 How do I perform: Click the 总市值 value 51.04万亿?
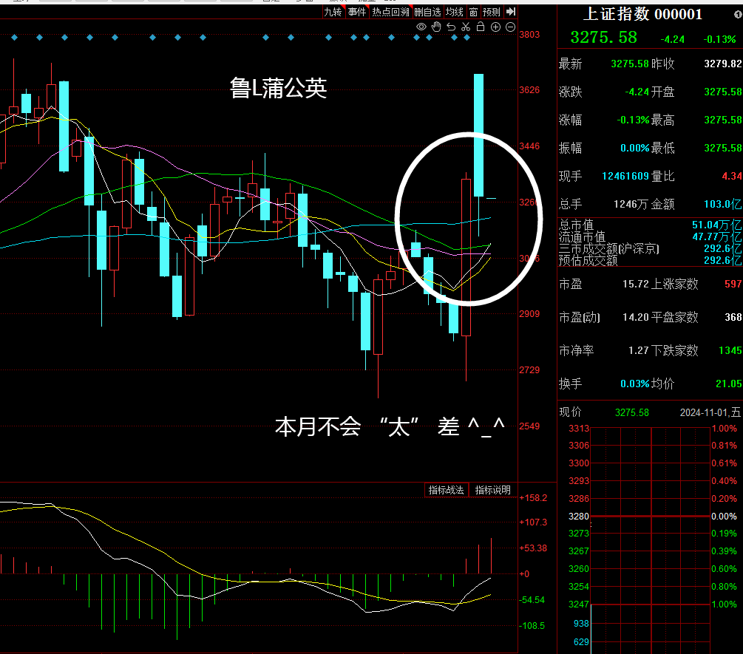[x=717, y=225]
